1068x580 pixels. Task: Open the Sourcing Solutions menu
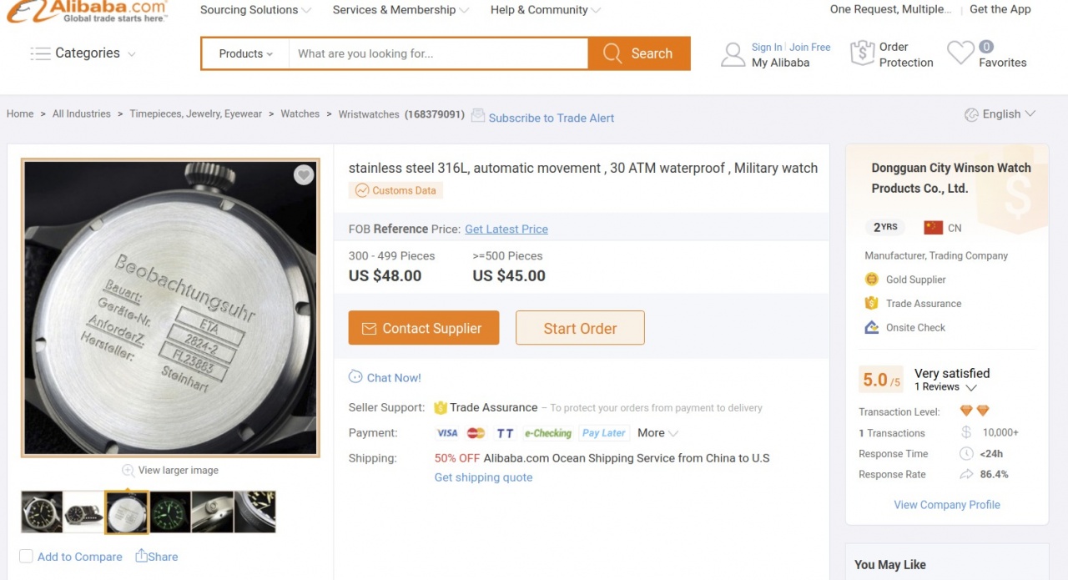coord(255,10)
